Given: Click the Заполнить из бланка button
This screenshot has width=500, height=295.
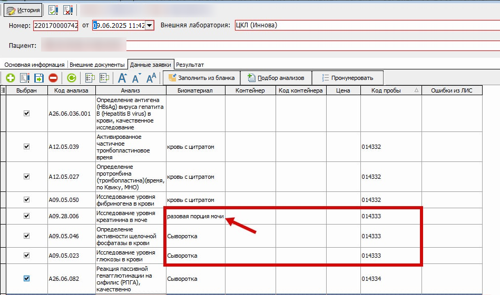Looking at the screenshot, I should (201, 78).
